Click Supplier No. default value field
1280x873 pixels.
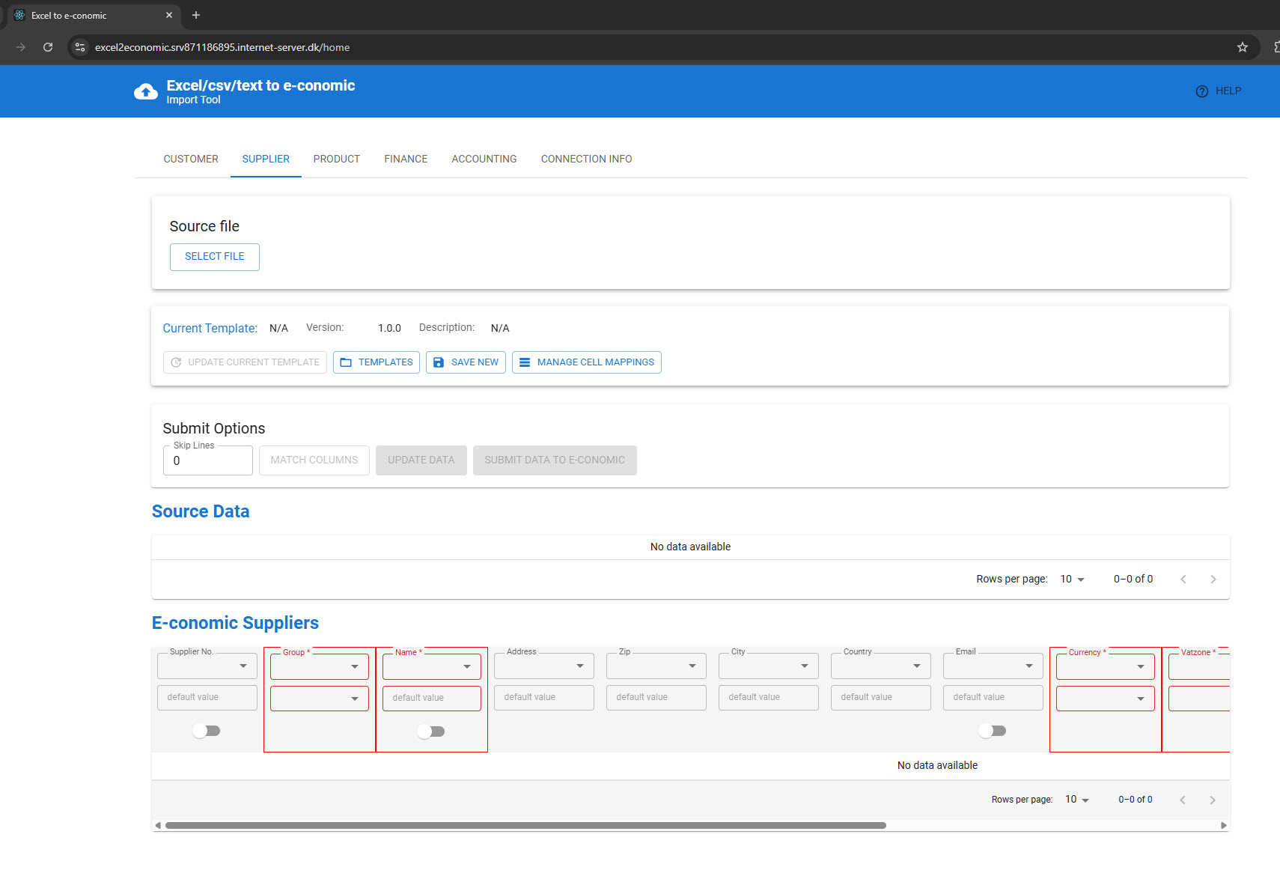(x=207, y=698)
